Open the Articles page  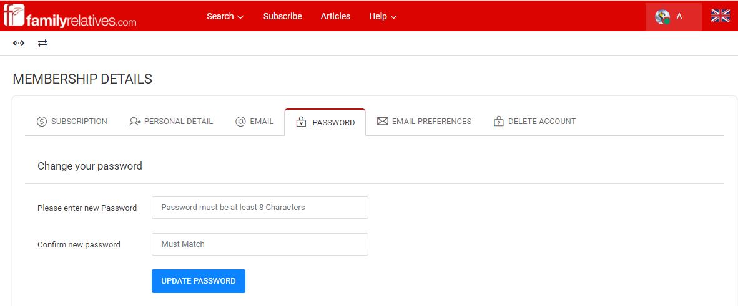click(x=335, y=16)
